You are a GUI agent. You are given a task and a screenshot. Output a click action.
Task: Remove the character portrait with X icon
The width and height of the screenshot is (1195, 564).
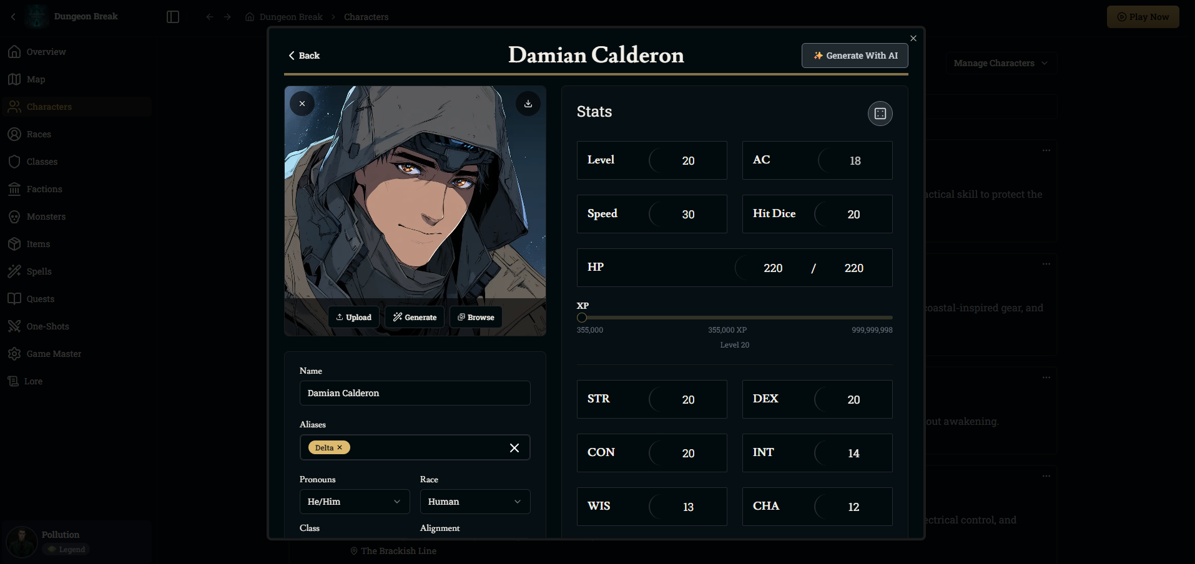pyautogui.click(x=302, y=104)
